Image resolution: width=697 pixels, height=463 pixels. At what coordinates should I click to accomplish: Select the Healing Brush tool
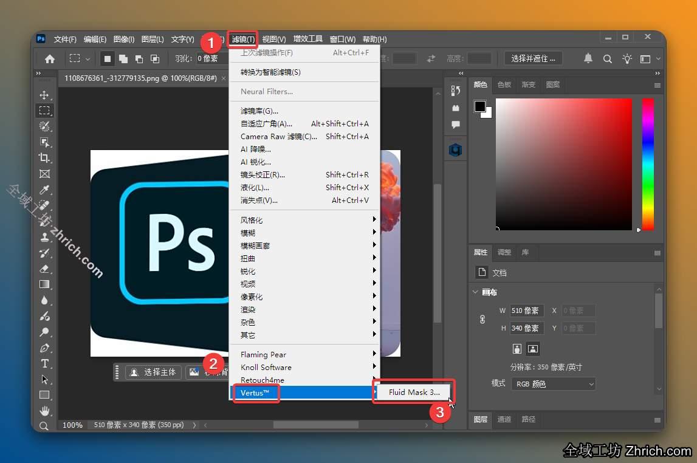tap(44, 205)
